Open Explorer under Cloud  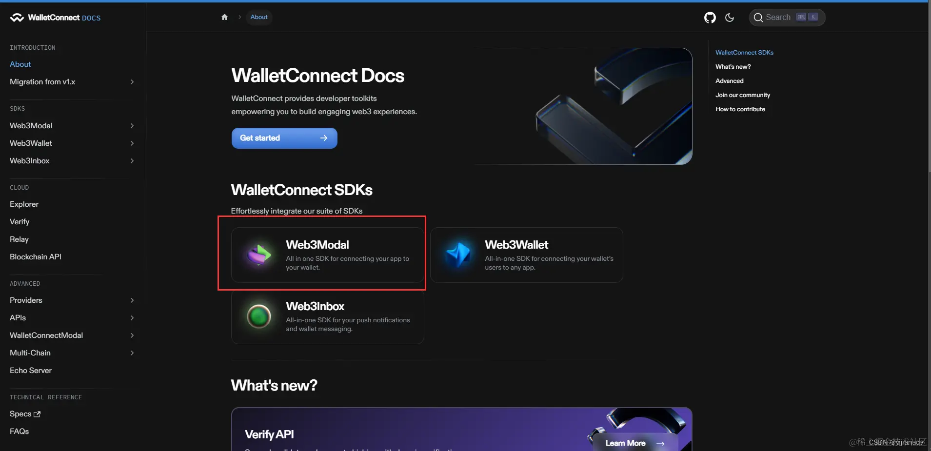[24, 204]
